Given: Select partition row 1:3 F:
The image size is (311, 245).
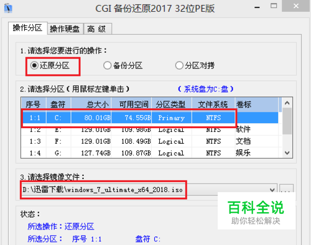Looking at the screenshot, I should pyautogui.click(x=150, y=141).
